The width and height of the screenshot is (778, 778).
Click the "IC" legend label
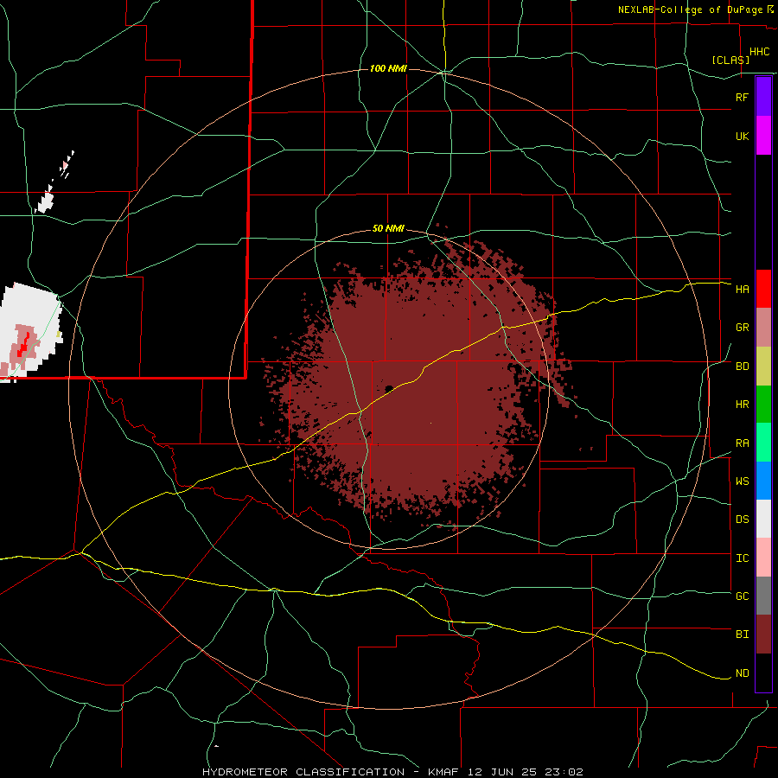pos(742,558)
